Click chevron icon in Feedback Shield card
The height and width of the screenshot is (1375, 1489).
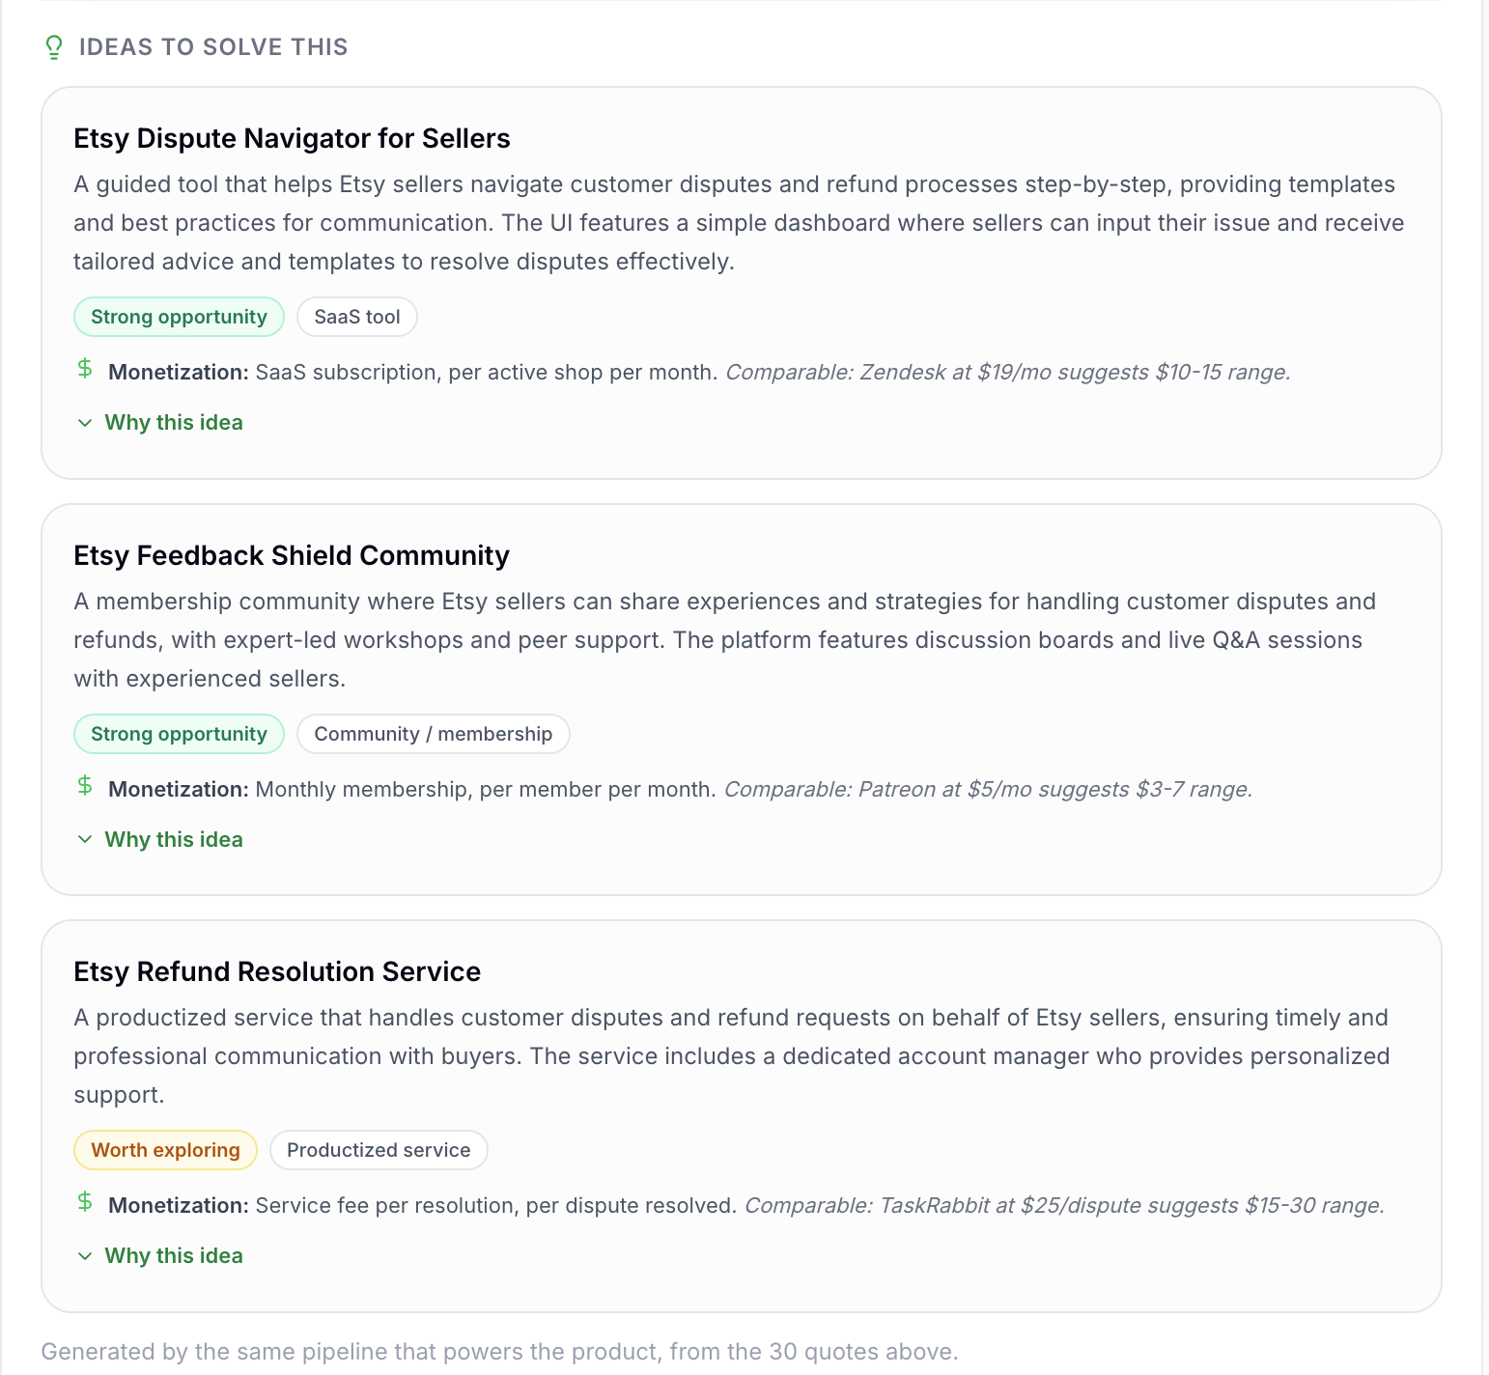click(x=85, y=840)
